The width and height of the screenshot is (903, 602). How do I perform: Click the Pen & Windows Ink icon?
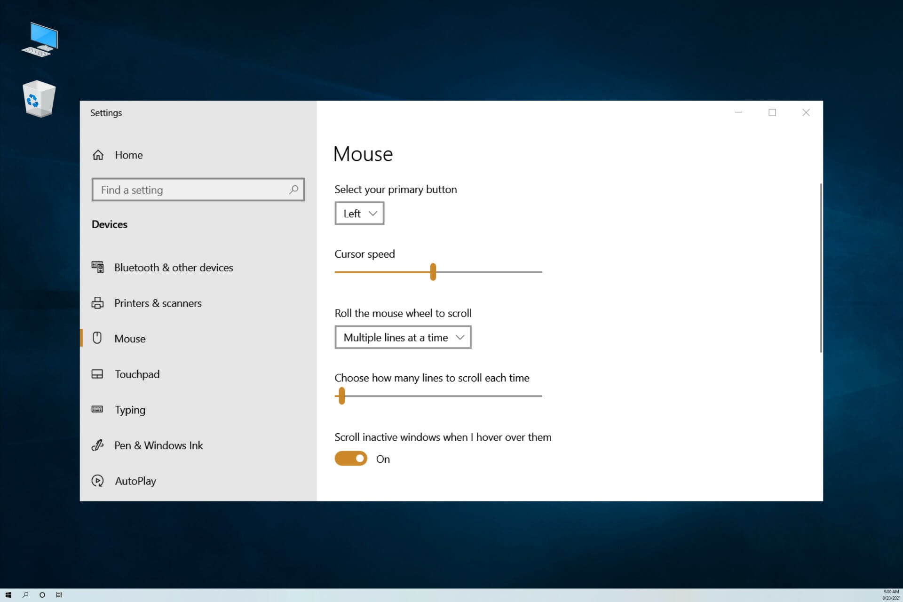point(97,445)
